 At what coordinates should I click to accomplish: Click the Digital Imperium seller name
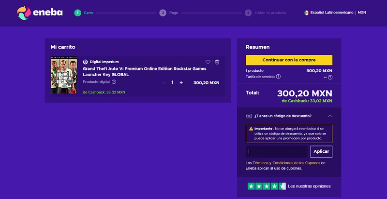[x=104, y=62]
